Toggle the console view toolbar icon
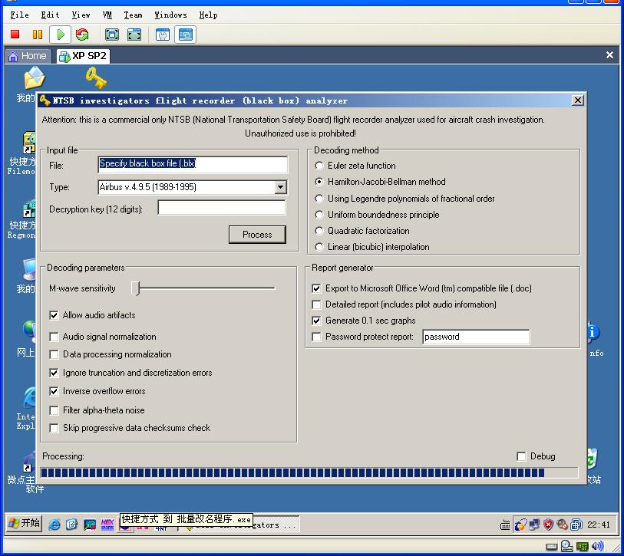Viewport: 624px width, 556px height. 185,35
